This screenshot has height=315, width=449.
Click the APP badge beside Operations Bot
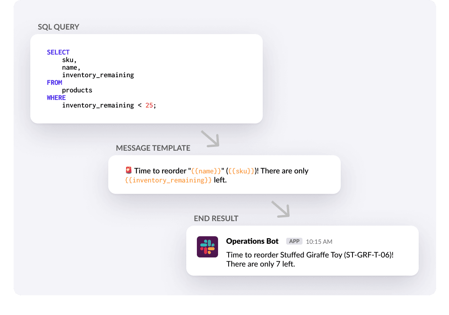pyautogui.click(x=295, y=242)
